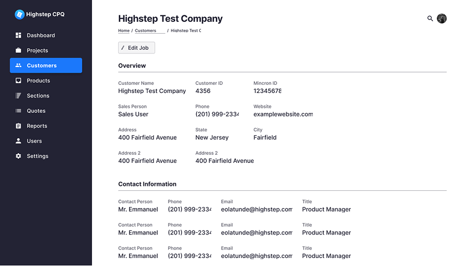Click the Reports clipboard icon
The image size is (473, 266).
18,126
